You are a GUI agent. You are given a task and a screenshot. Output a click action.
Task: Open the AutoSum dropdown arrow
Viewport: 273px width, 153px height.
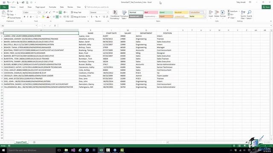pyautogui.click(x=239, y=11)
